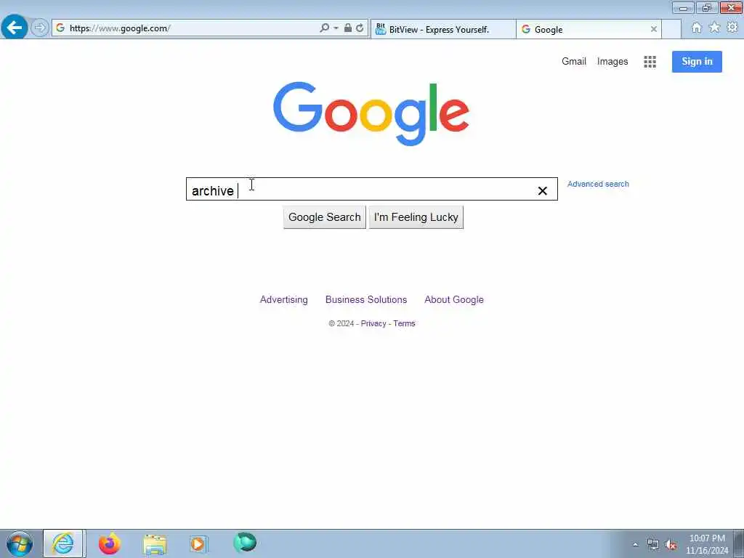The height and width of the screenshot is (558, 744).
Task: Open Images link
Action: pyautogui.click(x=612, y=61)
